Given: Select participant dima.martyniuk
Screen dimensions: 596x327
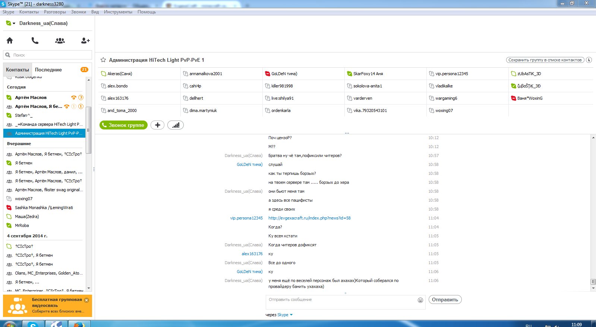Looking at the screenshot, I should coord(221,110).
